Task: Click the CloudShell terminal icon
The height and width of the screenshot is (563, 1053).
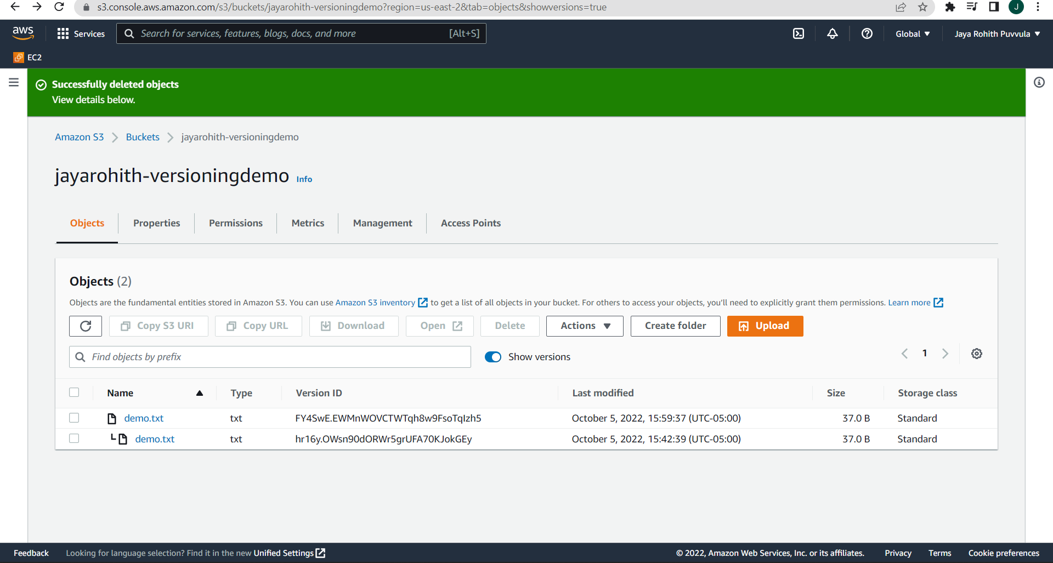Action: [x=798, y=33]
